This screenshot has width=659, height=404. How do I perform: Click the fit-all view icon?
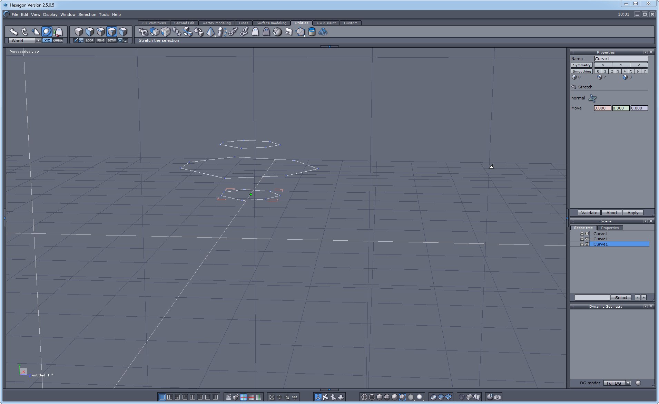(272, 397)
